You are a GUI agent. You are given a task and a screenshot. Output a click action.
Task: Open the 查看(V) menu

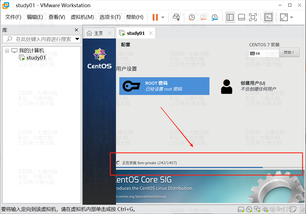click(x=57, y=17)
